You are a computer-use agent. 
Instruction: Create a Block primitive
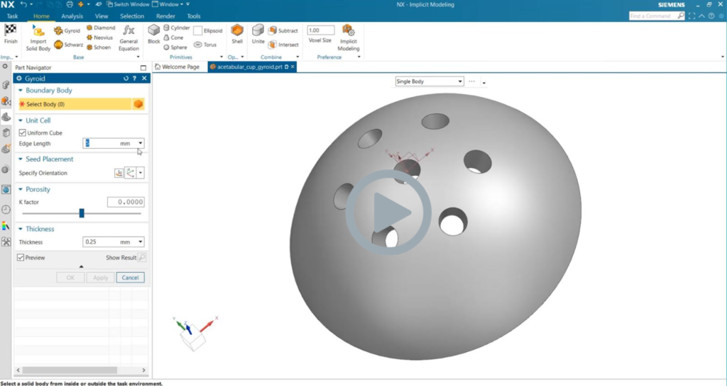(153, 30)
